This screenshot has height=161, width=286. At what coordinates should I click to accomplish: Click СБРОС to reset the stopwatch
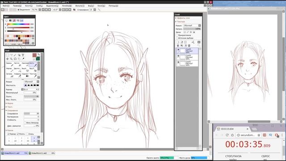tap(265, 156)
